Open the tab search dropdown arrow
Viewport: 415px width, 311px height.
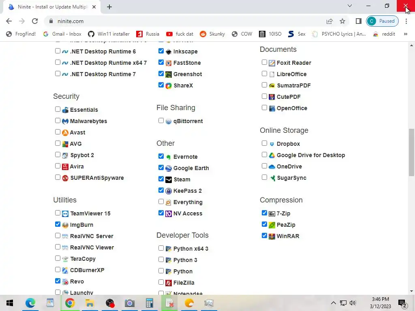coord(350,6)
